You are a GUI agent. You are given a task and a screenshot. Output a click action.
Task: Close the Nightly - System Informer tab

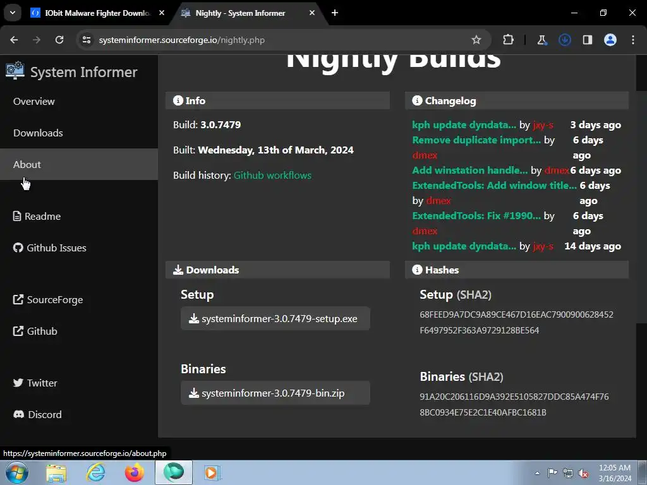pos(312,13)
